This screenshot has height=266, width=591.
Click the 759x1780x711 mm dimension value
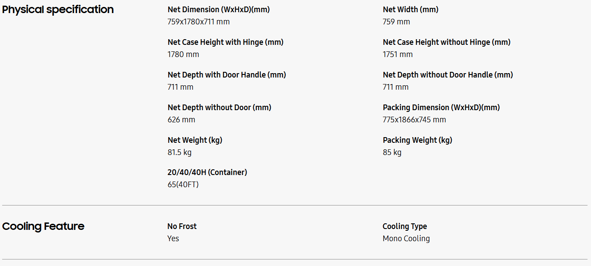coord(199,22)
